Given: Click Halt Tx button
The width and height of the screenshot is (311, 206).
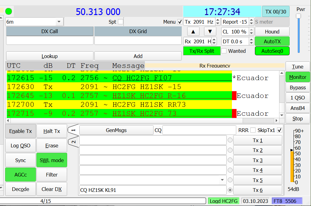Looking at the screenshot, I should tap(51, 131).
